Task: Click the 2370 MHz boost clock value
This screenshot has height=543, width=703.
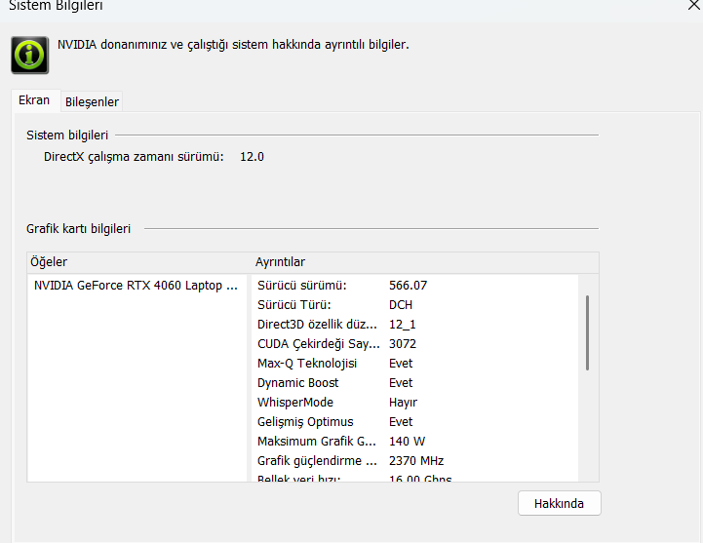Action: 416,461
